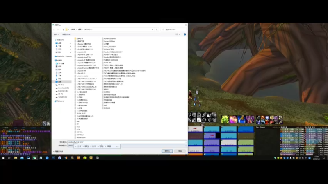Select the file named EXP WA2

tap(79, 135)
